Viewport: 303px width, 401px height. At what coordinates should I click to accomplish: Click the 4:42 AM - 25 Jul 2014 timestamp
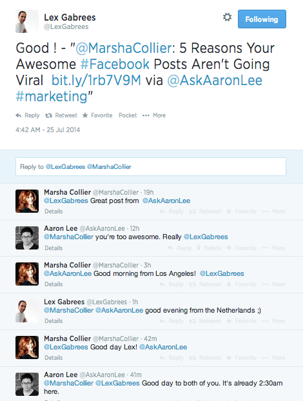tap(48, 130)
